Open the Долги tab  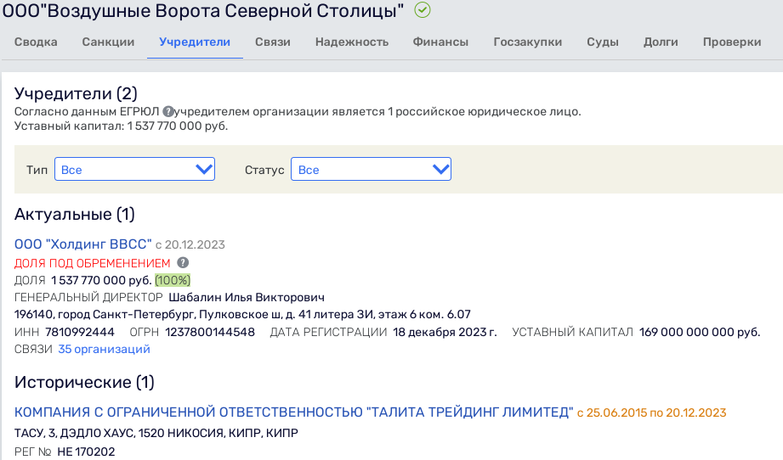pos(661,42)
